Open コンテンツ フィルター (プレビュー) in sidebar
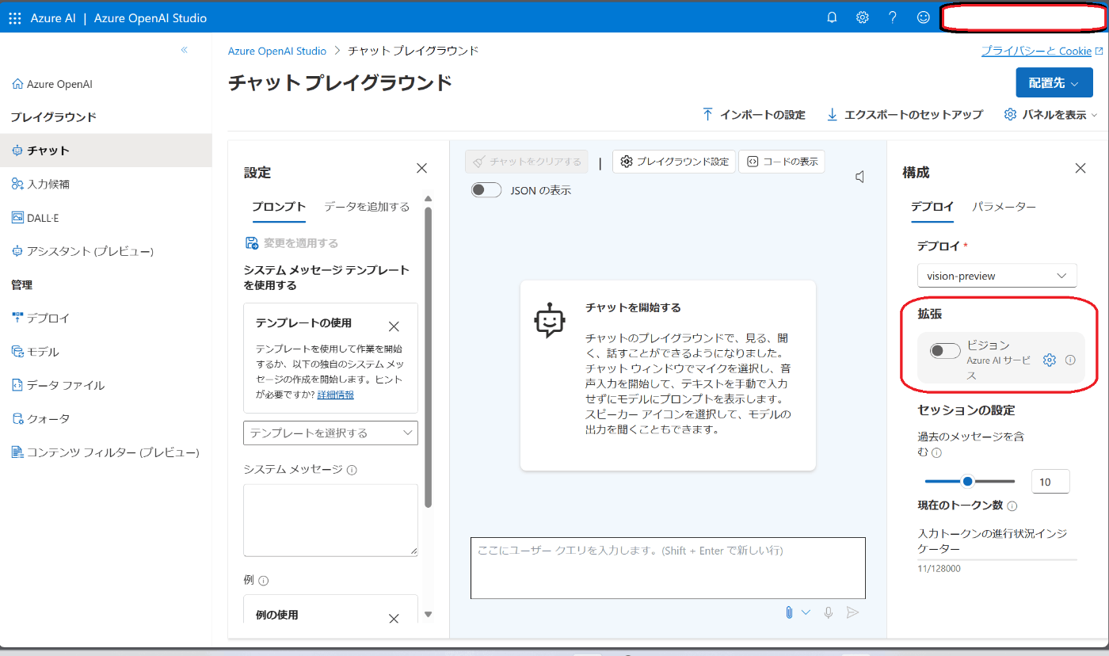The width and height of the screenshot is (1109, 656). (106, 452)
